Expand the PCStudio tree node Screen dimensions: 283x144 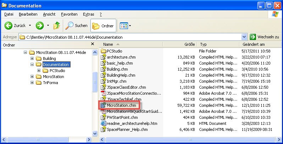39,70
